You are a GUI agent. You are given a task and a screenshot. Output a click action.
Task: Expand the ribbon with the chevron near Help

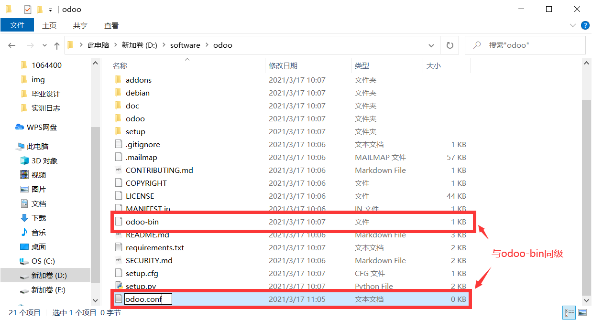573,25
